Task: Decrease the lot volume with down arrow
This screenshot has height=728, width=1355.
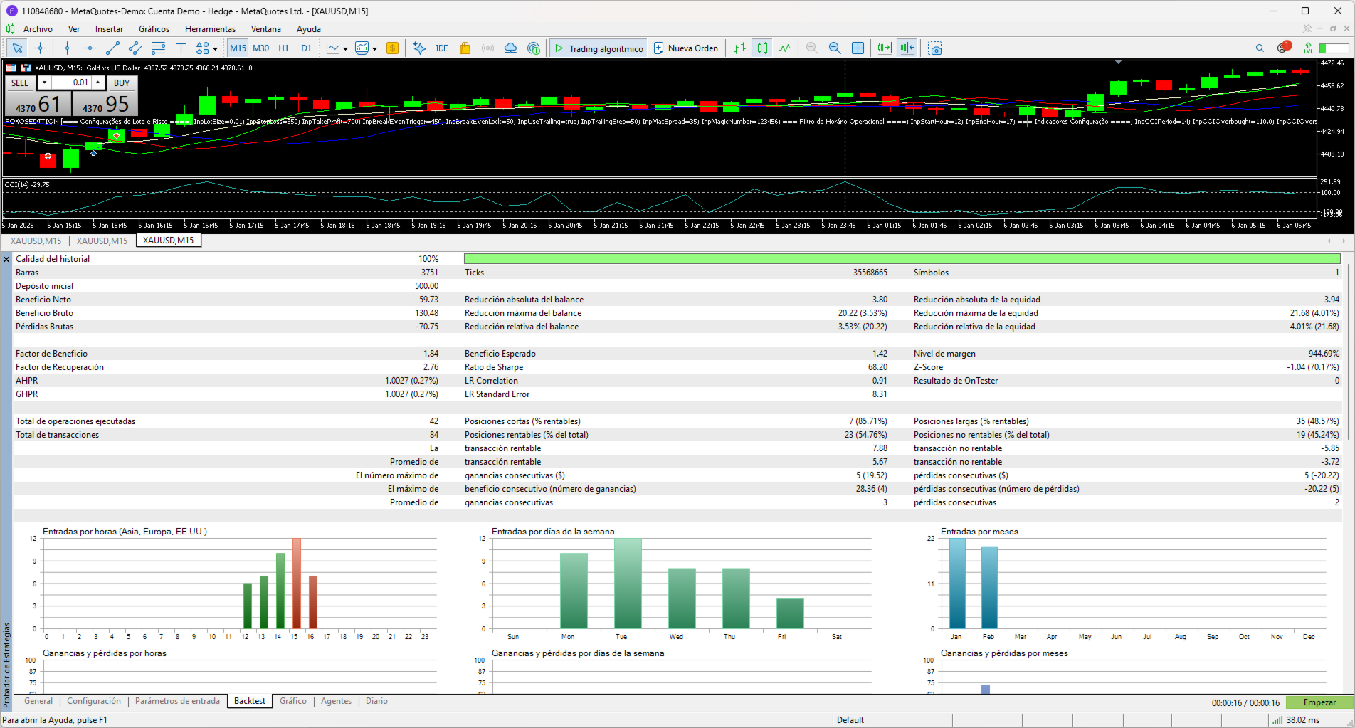Action: (44, 83)
